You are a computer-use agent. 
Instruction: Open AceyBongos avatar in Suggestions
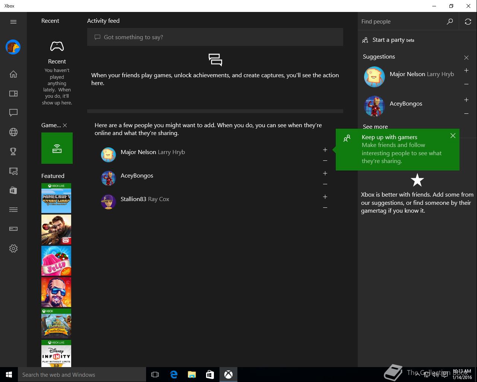click(x=374, y=106)
